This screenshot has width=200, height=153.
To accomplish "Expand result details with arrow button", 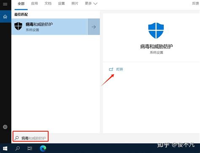I will click(x=94, y=27).
